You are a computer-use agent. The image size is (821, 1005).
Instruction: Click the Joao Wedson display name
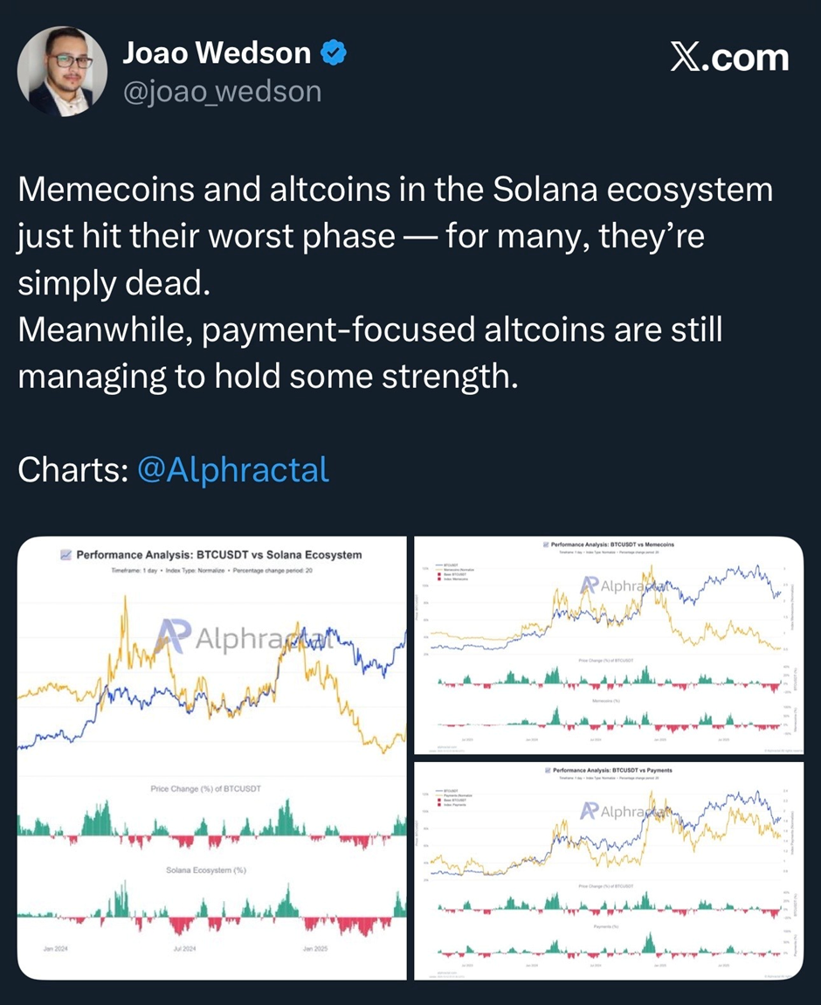click(216, 54)
